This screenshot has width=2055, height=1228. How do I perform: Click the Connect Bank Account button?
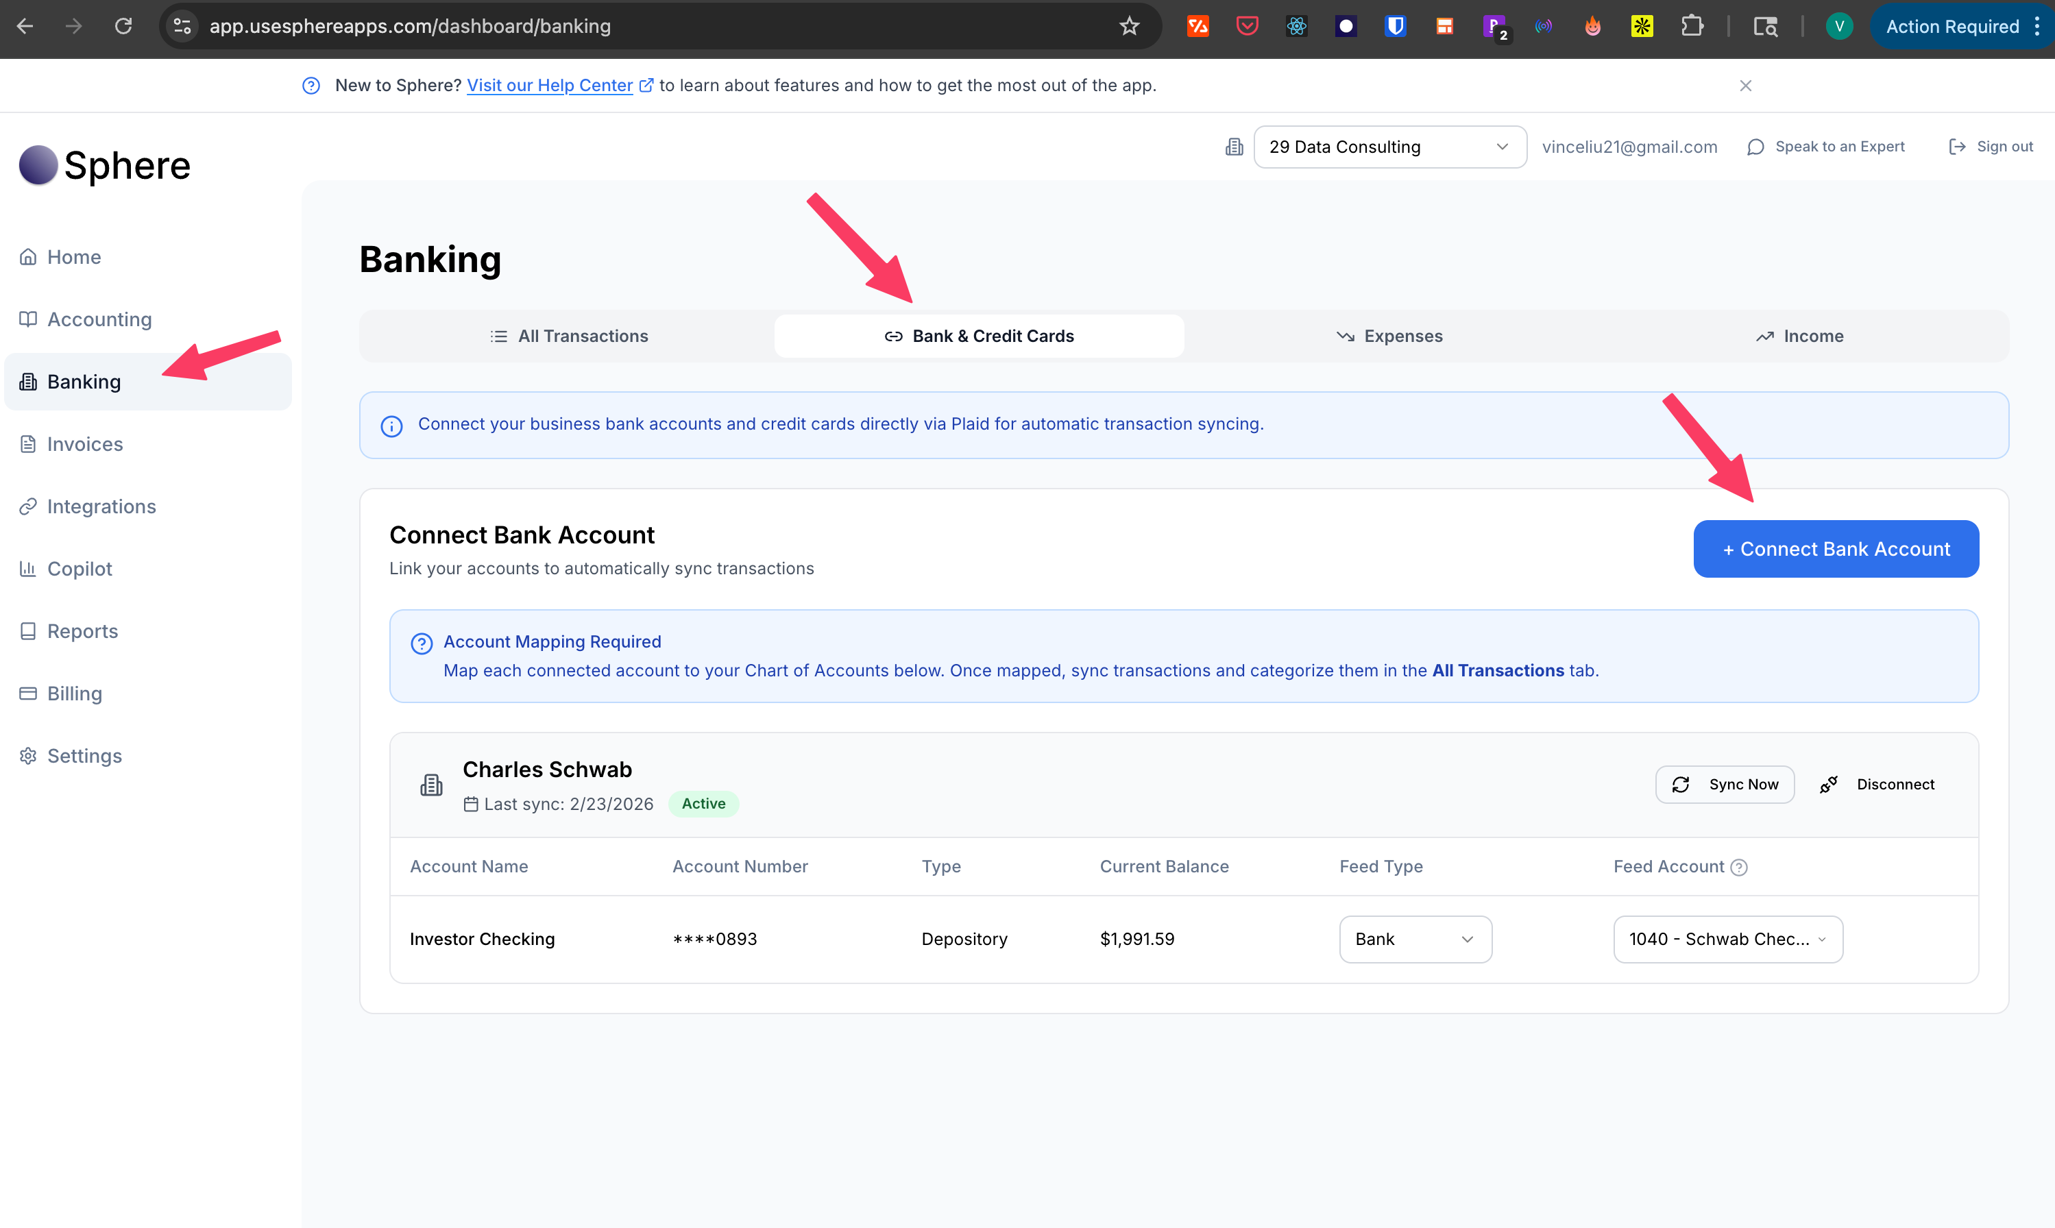1836,549
